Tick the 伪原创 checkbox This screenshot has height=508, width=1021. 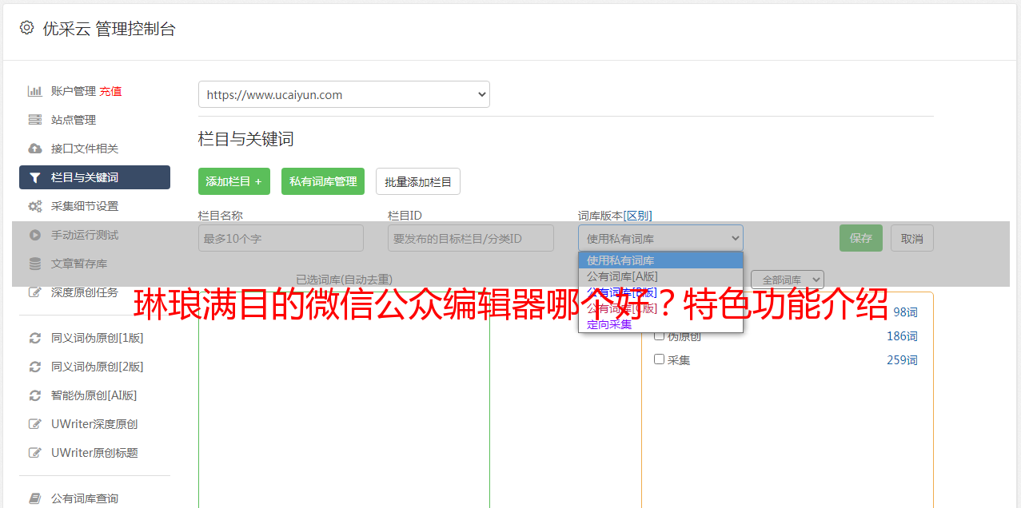pyautogui.click(x=660, y=335)
